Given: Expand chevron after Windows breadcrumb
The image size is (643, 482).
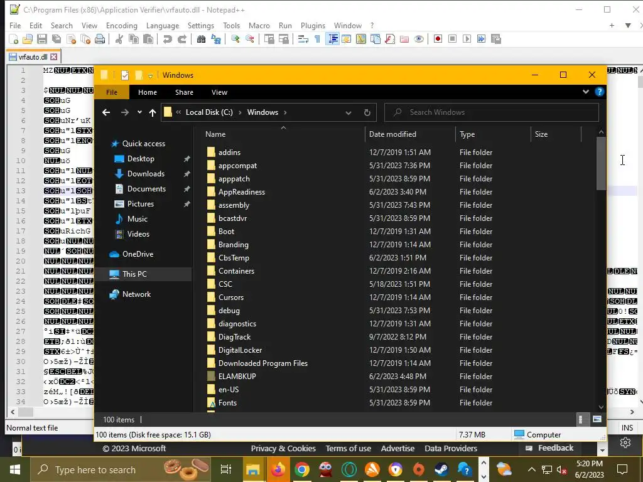Looking at the screenshot, I should pos(285,112).
